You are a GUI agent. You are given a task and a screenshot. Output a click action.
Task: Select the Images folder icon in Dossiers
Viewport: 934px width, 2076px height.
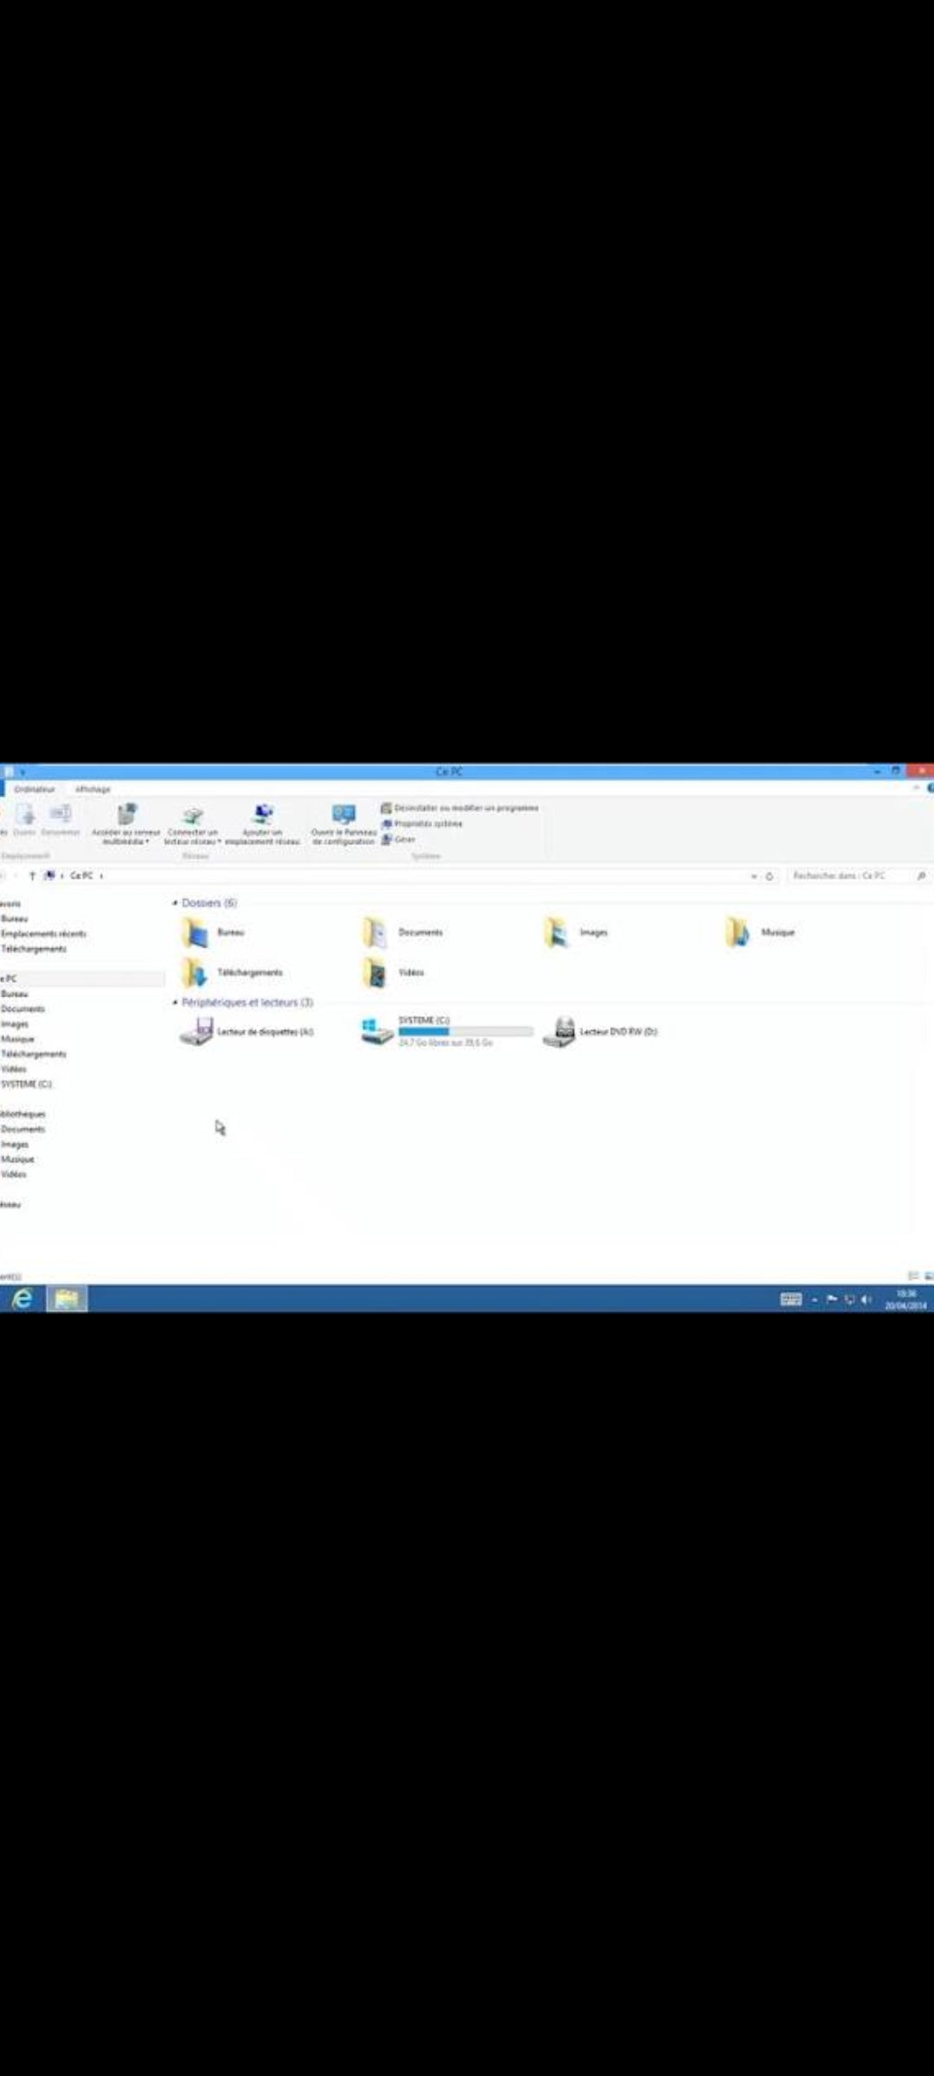coord(557,932)
